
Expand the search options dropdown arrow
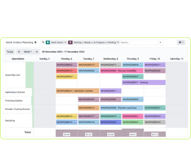[x=160, y=42]
